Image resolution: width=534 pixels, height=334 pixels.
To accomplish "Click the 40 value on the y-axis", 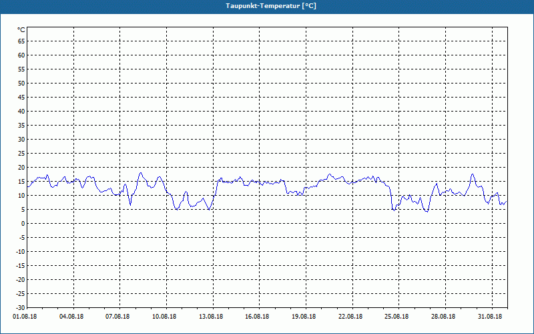I will click(21, 112).
